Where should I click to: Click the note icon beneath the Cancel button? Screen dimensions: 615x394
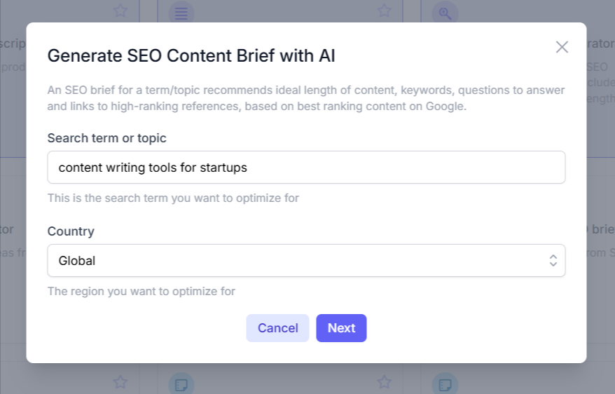(x=181, y=383)
